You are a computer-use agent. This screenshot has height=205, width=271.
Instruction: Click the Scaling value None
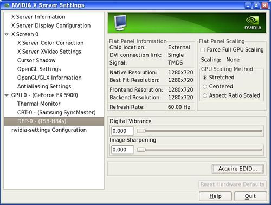point(233,60)
